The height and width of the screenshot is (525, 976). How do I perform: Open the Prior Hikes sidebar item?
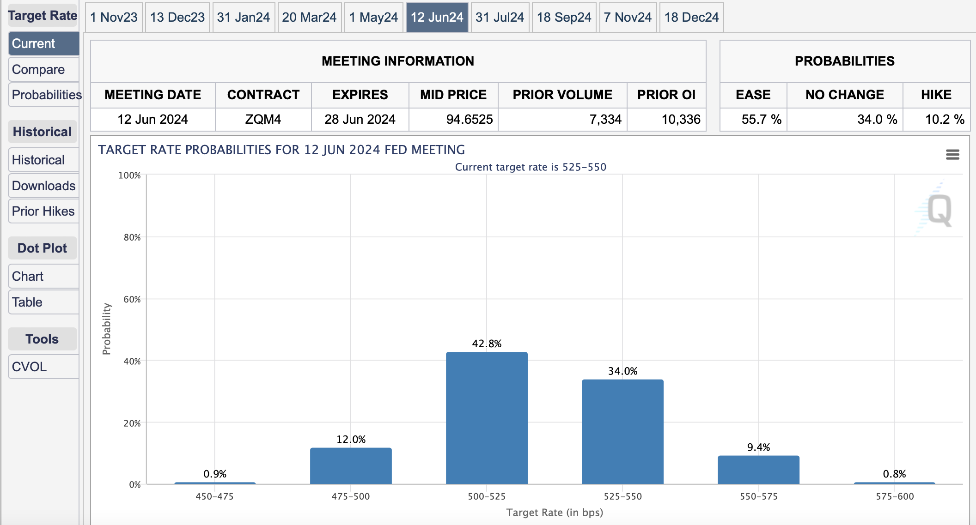44,211
